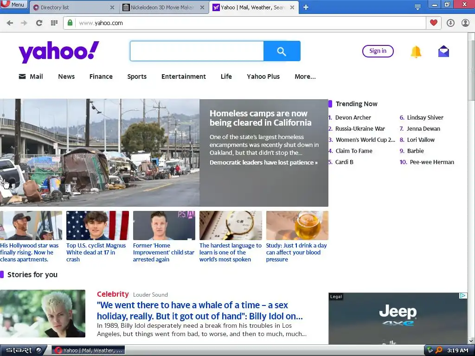Image resolution: width=475 pixels, height=356 pixels.
Task: Click the Yahoo logo
Action: [x=59, y=52]
